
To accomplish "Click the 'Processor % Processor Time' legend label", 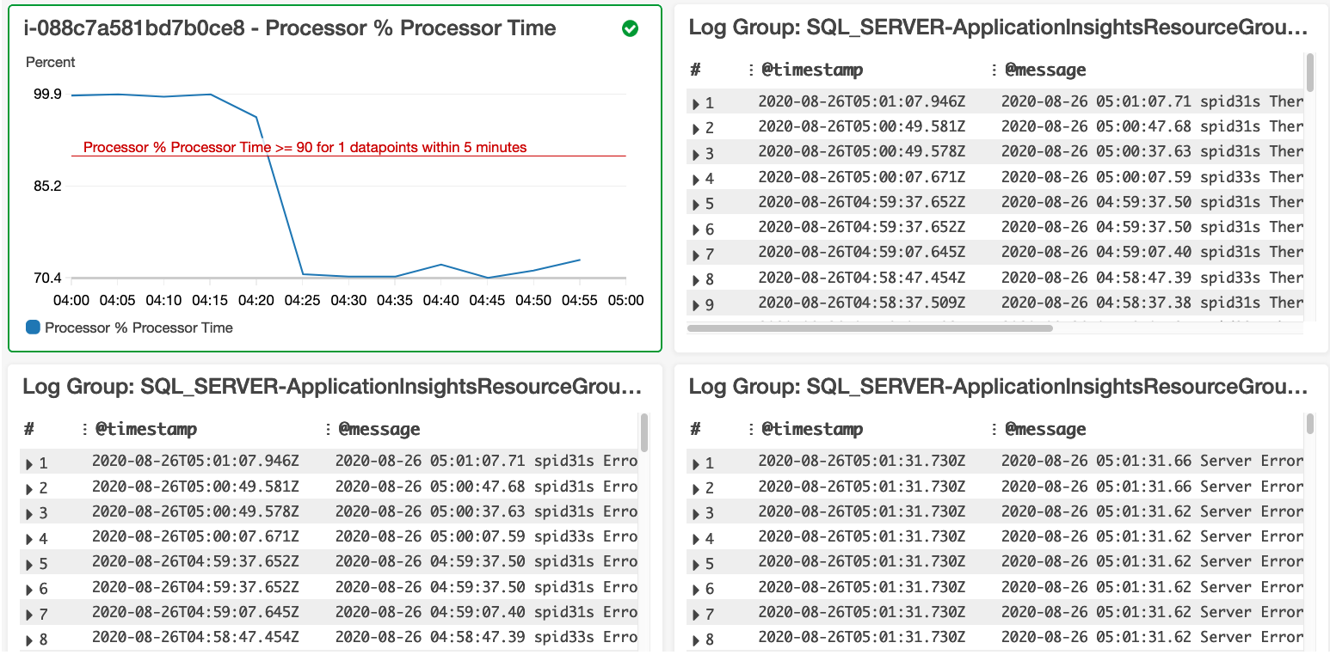I will coord(139,327).
